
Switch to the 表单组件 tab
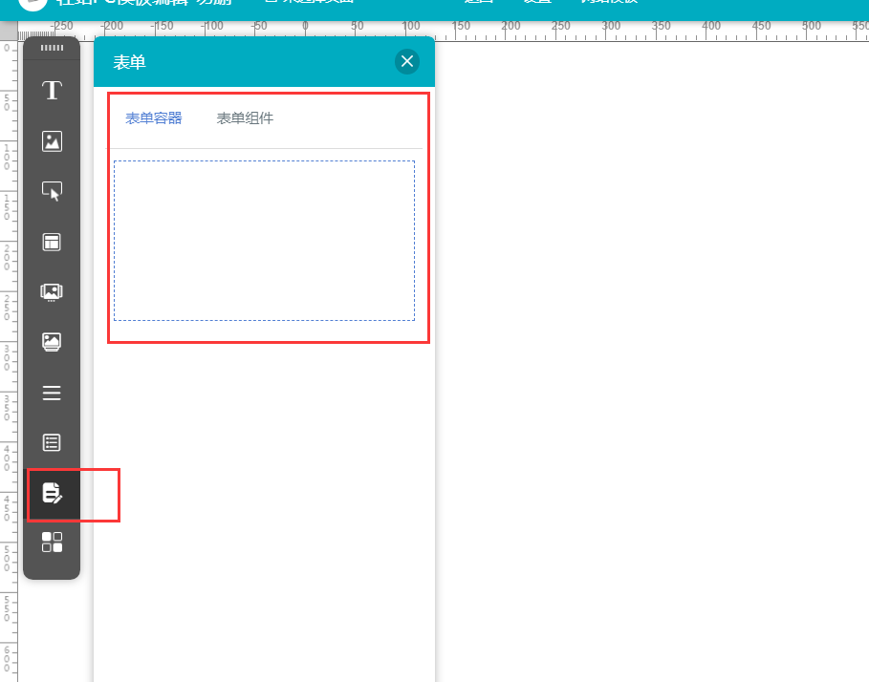(245, 118)
